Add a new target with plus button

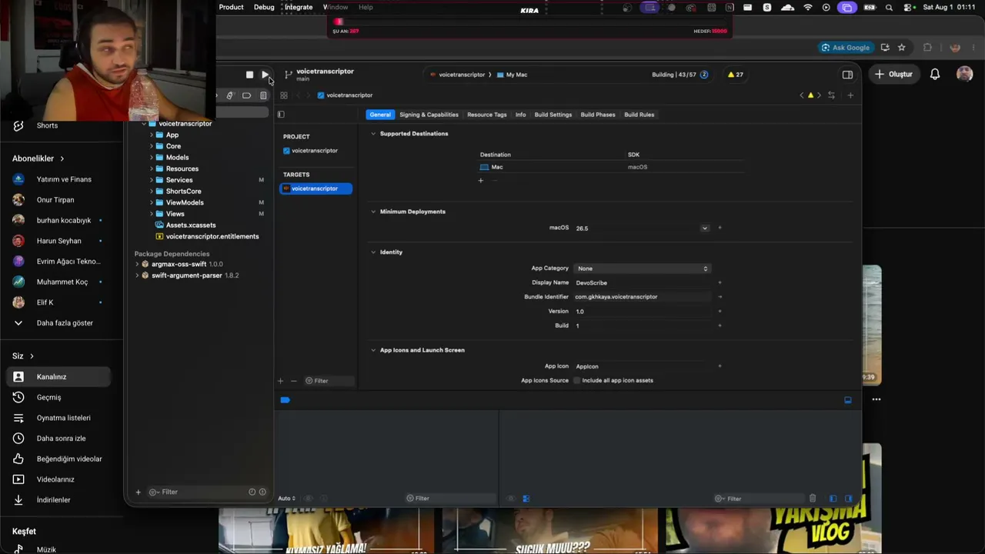tap(280, 381)
